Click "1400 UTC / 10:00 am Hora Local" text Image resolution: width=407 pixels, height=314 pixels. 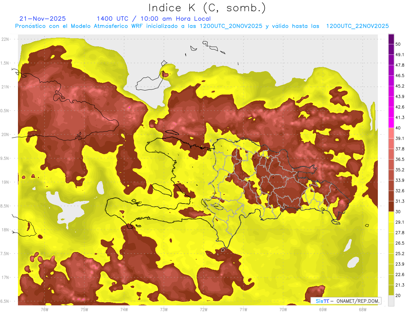tap(154, 19)
